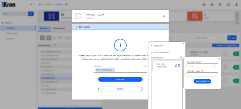Add a new database with plus icon
Viewport: 241px width, 109px height.
(146, 66)
